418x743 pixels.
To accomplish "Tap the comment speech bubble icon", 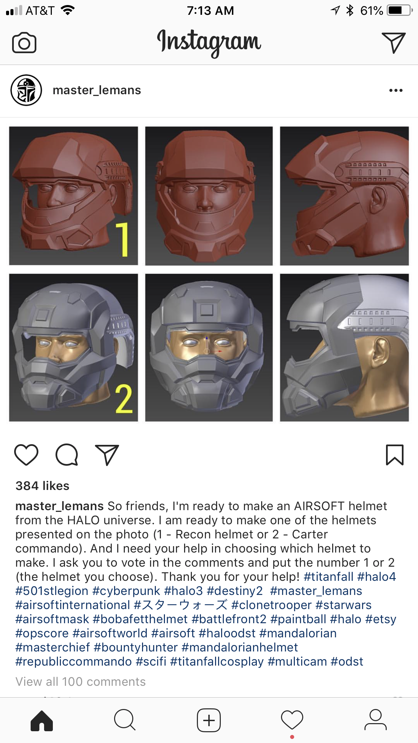I will click(67, 455).
